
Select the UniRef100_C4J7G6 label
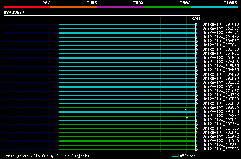(221, 95)
